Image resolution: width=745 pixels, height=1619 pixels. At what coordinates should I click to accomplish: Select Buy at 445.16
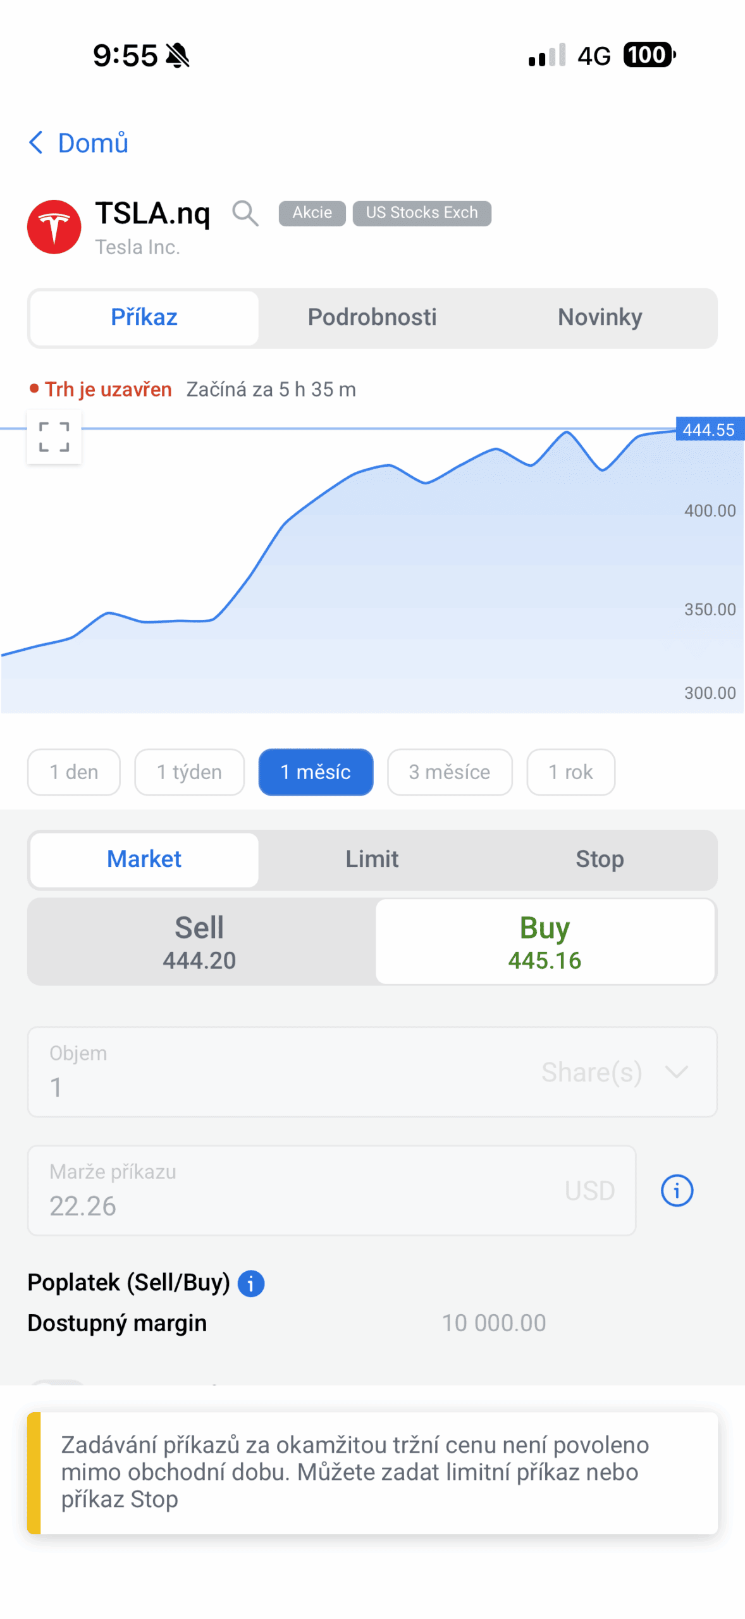tap(545, 942)
